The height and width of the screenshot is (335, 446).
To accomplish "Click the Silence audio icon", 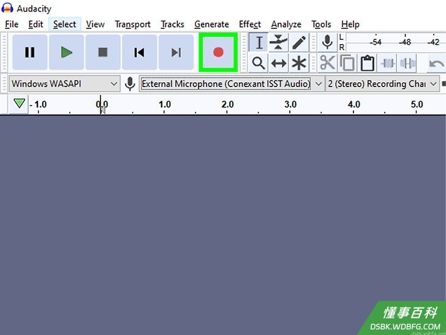I will coord(407,63).
